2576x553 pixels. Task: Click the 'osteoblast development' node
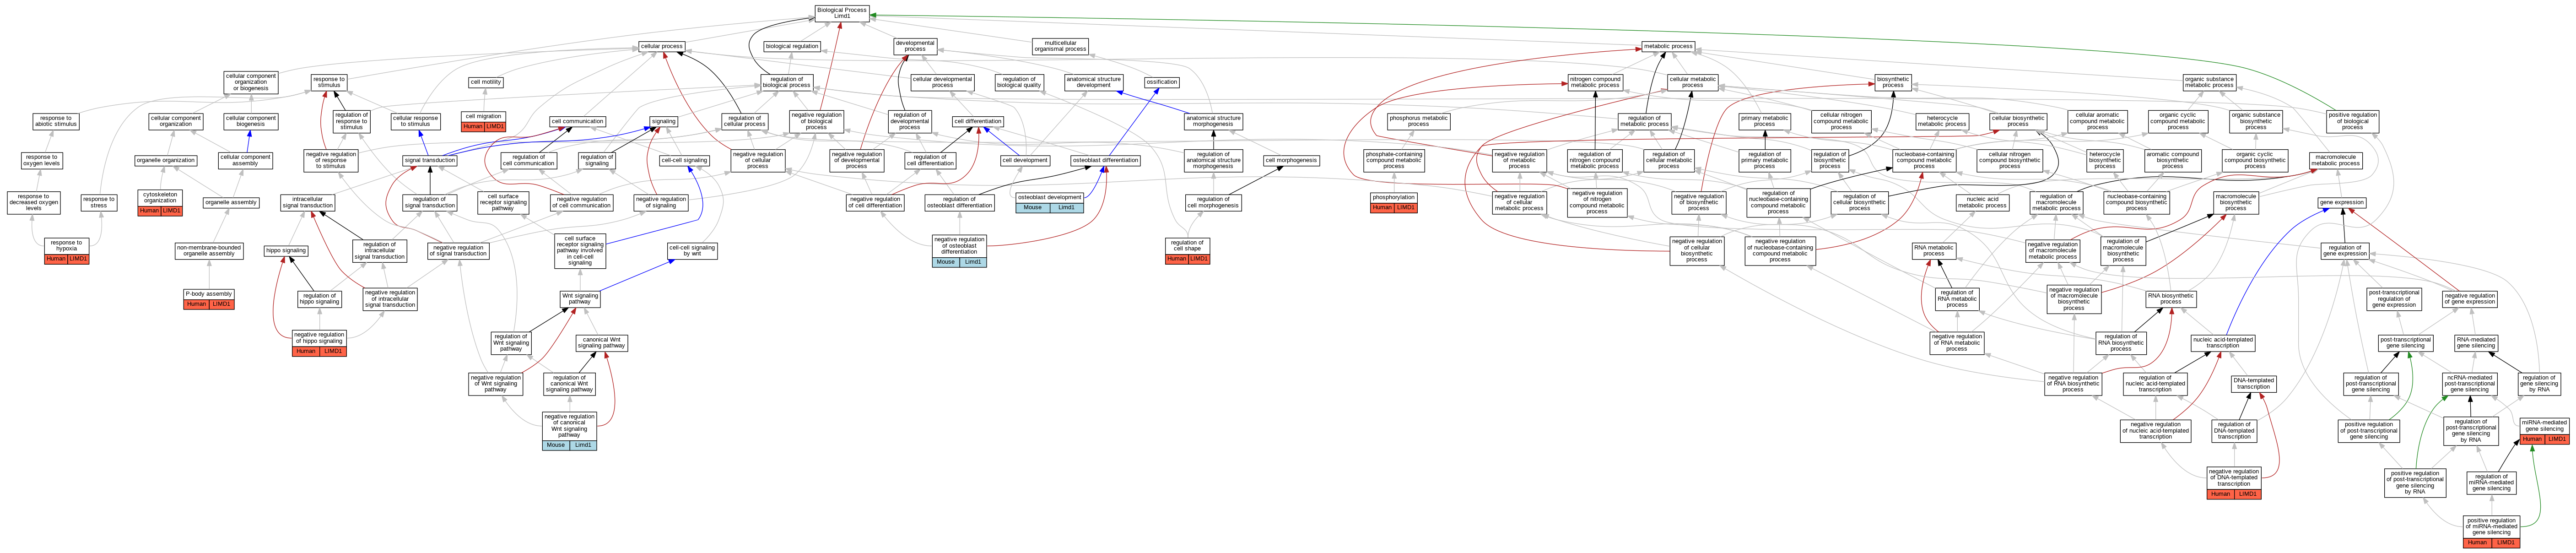point(1050,202)
